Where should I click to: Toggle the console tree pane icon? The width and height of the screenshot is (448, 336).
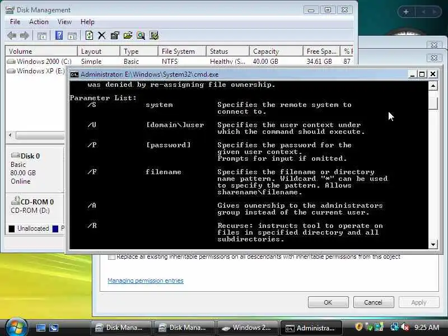click(41, 36)
